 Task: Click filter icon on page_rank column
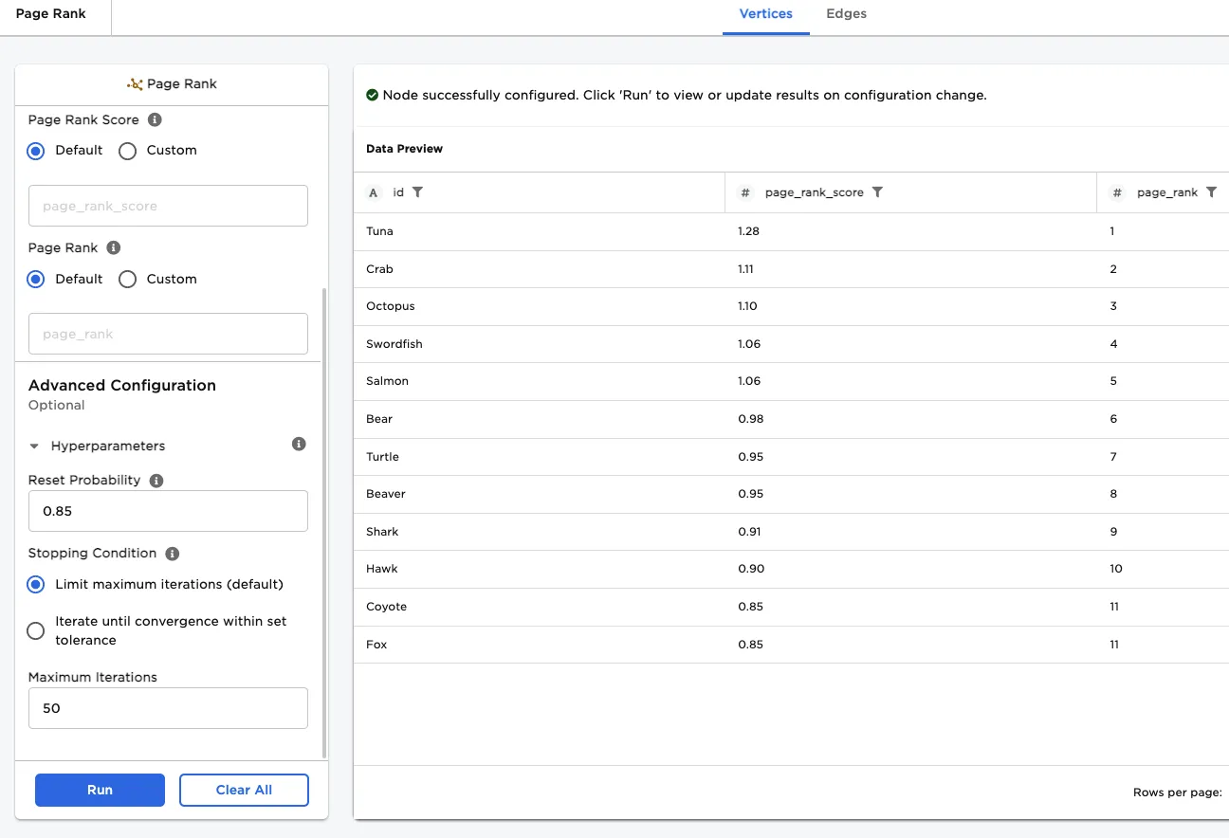pos(1211,192)
